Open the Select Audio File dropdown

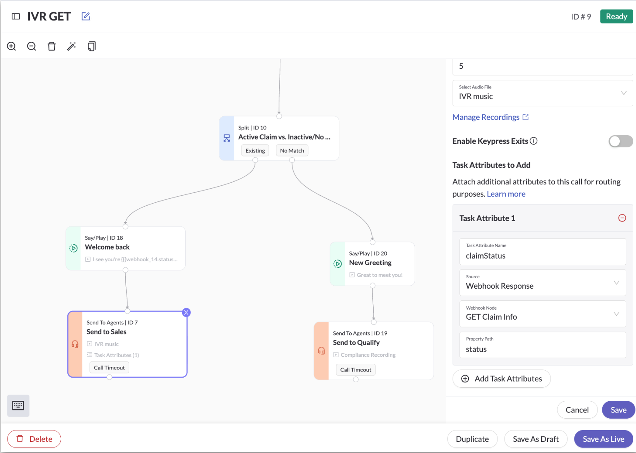(x=542, y=93)
